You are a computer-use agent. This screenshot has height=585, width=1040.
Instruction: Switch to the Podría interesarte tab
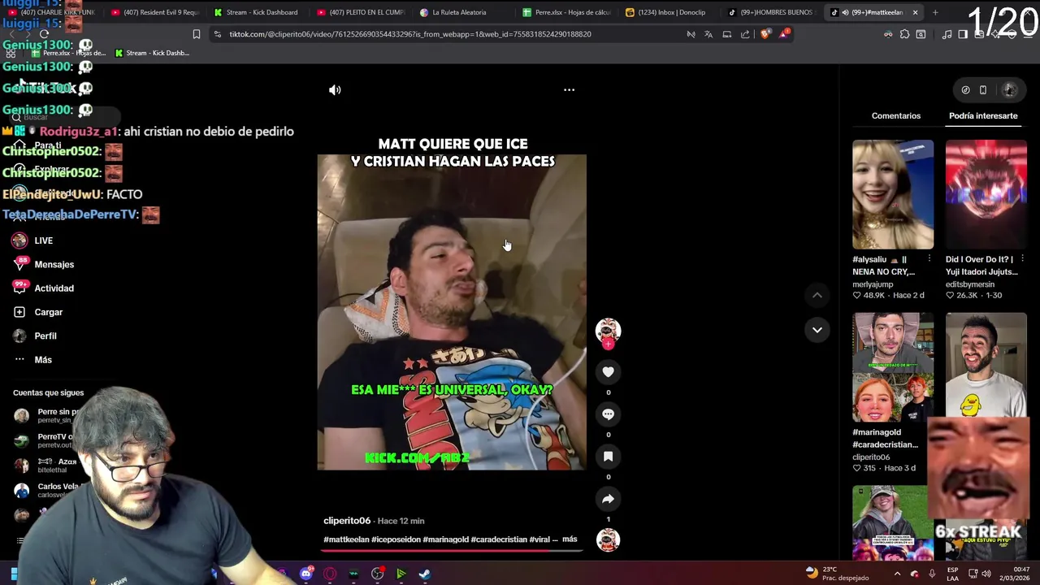983,115
